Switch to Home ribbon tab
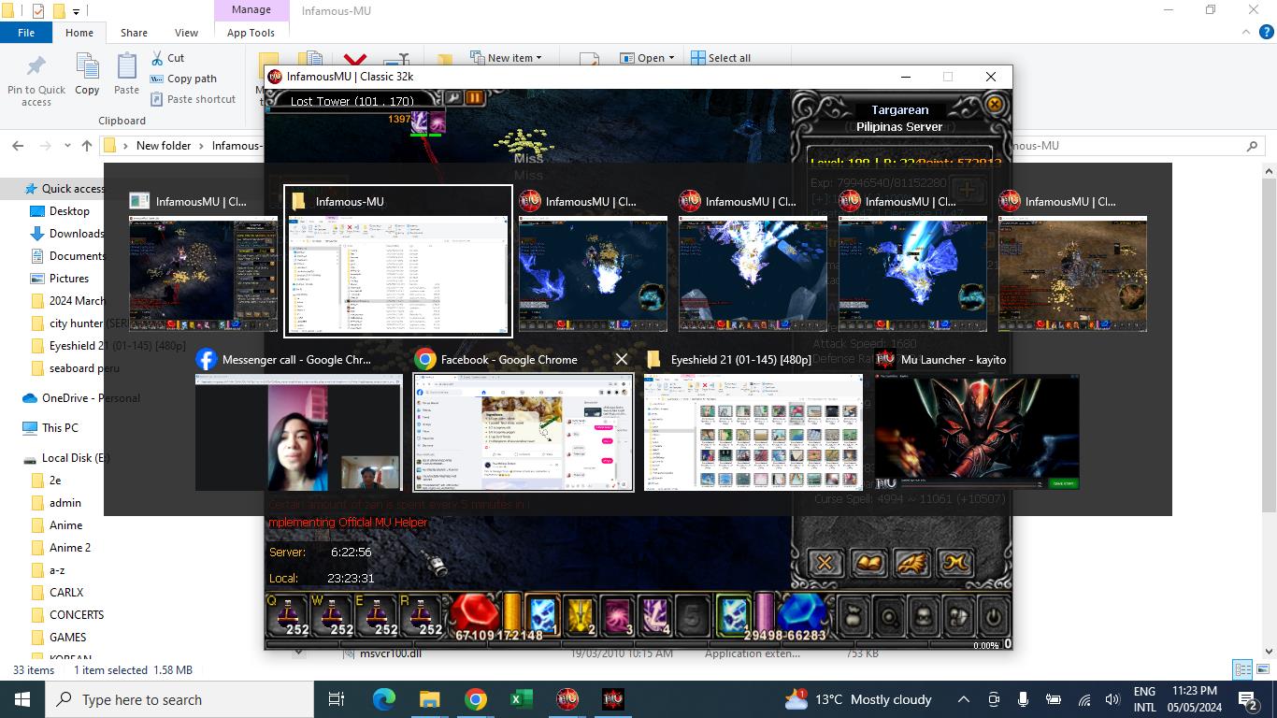This screenshot has height=718, width=1277. click(x=79, y=32)
